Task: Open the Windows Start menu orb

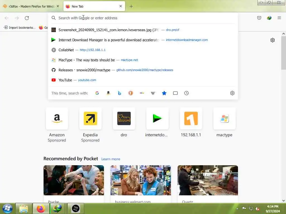Action: (x=8, y=208)
